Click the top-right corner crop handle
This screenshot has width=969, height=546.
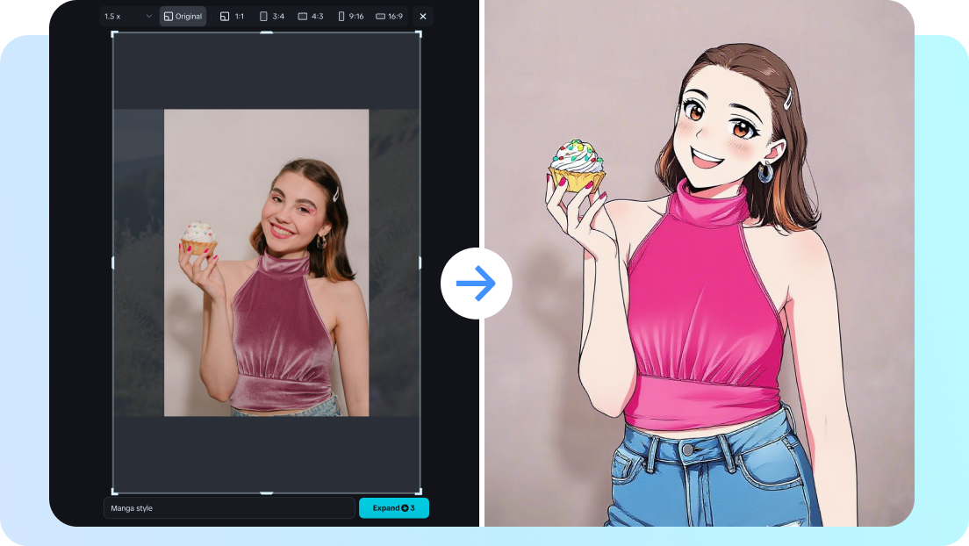tap(419, 34)
